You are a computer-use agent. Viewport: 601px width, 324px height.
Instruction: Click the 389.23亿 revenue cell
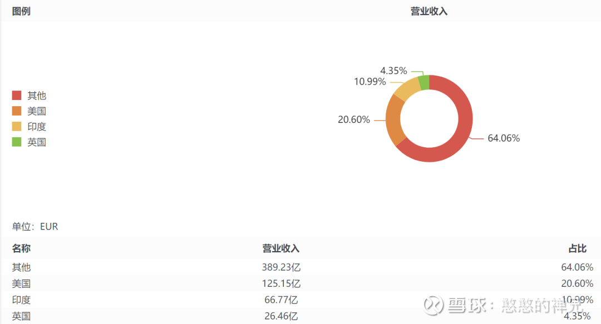281,267
